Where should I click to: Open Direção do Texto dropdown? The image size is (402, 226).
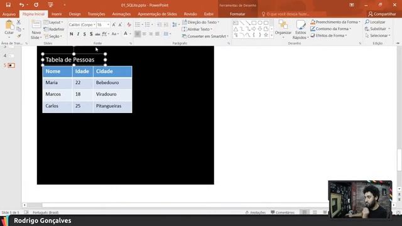(201, 23)
